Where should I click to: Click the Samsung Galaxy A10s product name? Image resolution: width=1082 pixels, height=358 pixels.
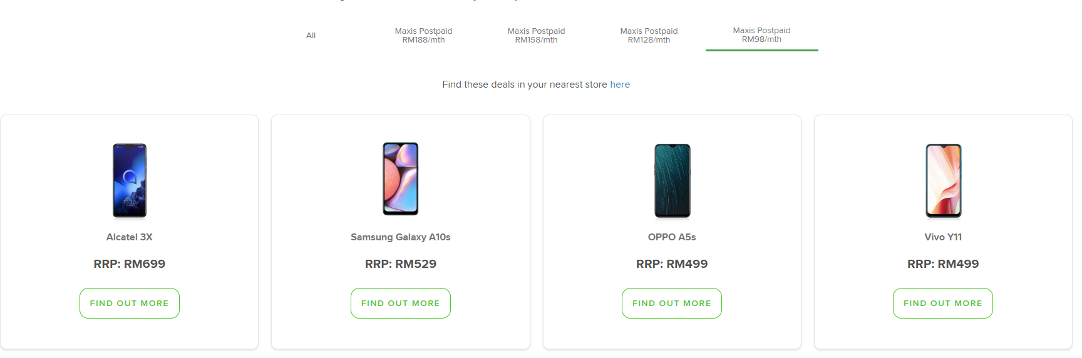401,237
